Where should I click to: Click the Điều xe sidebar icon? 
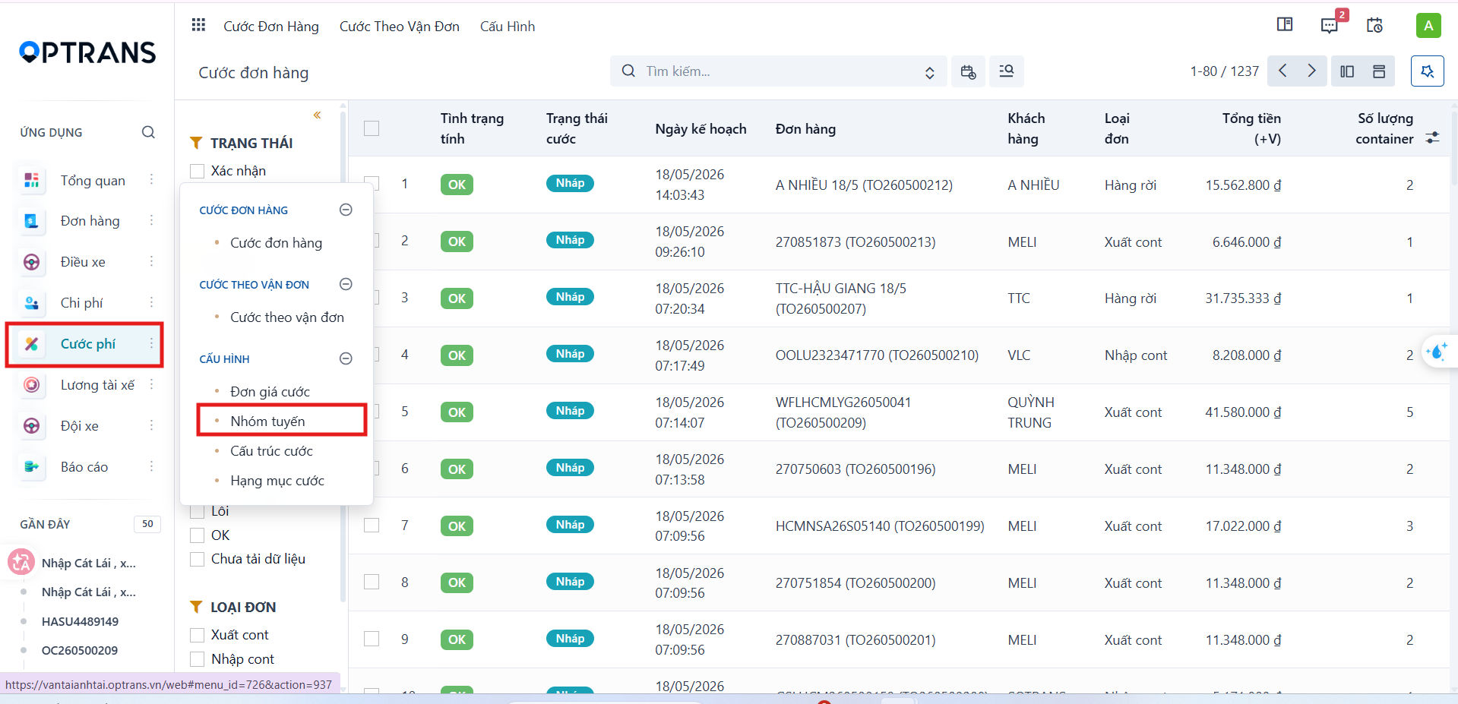point(31,262)
